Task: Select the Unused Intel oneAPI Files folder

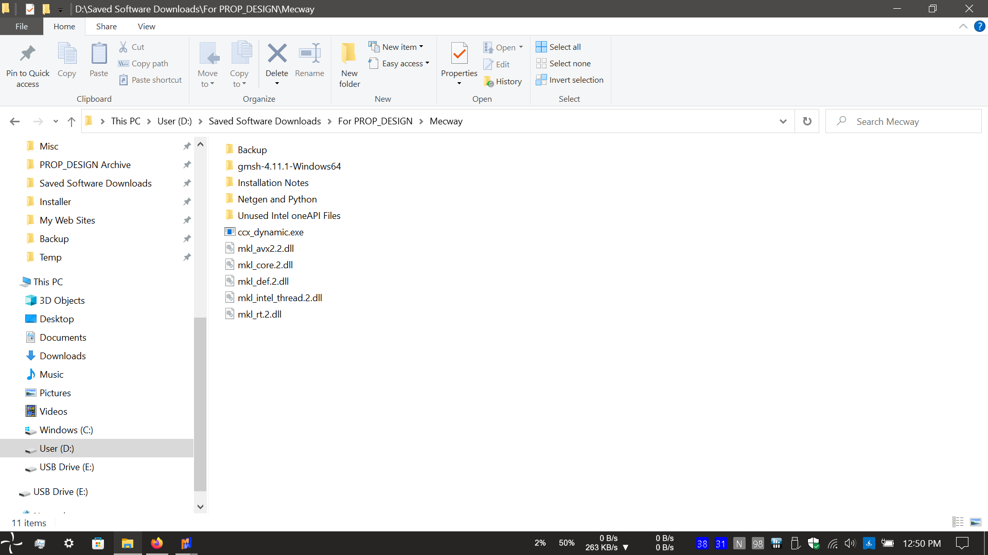Action: [x=283, y=215]
